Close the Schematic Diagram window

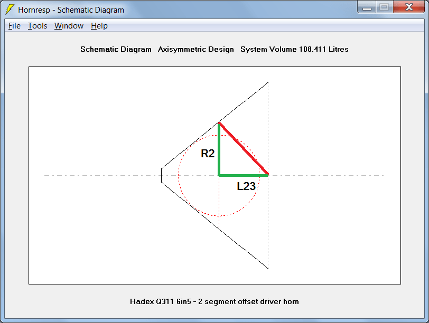point(409,7)
